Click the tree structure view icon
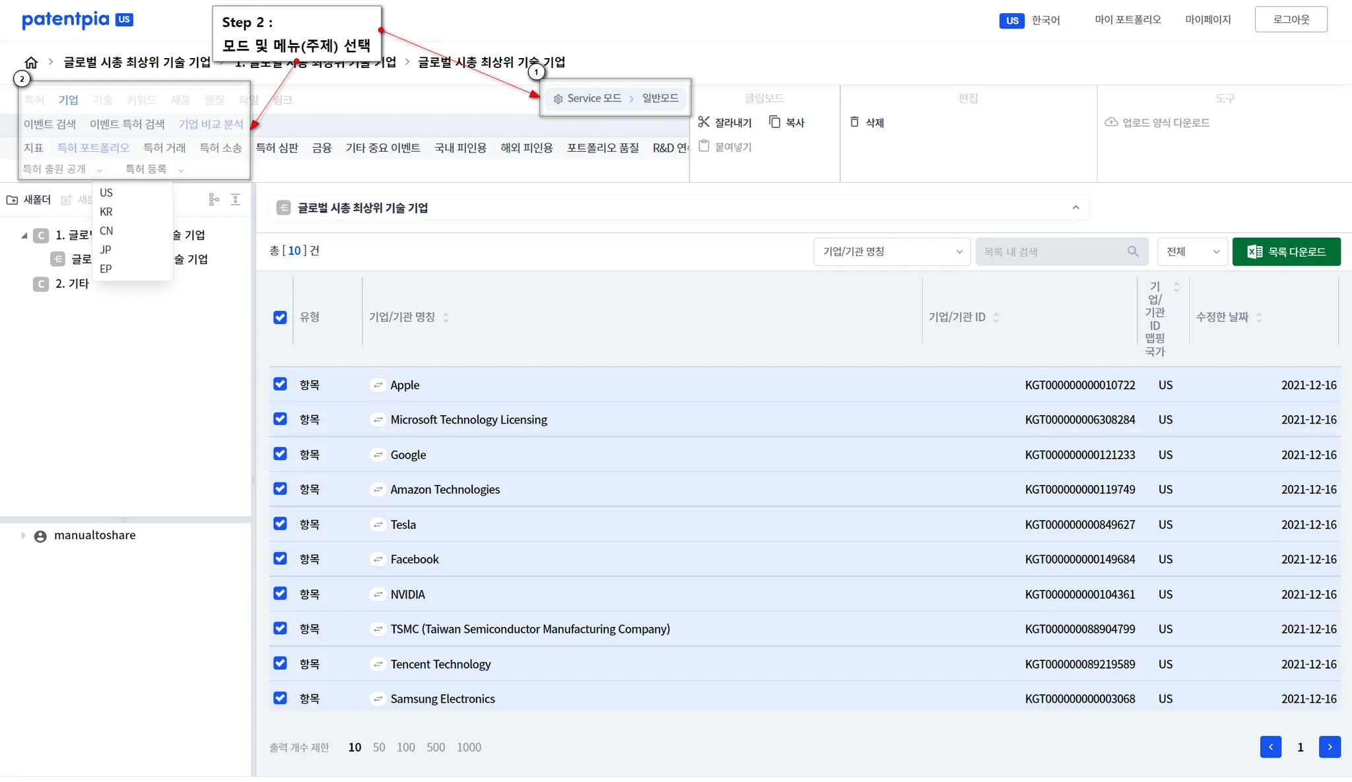Screen dimensions: 1352x782 point(214,199)
